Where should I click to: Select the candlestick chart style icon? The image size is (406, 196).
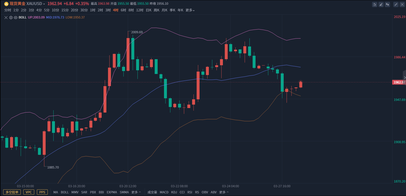(387, 4)
